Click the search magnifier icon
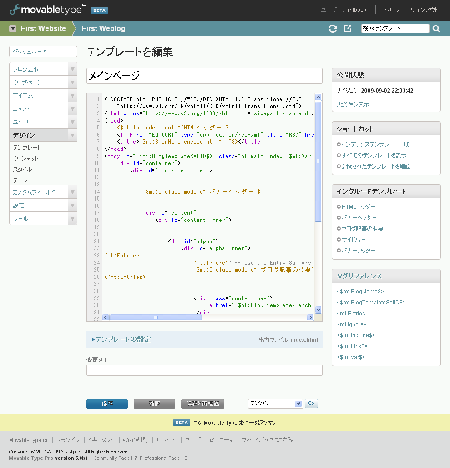This screenshot has width=450, height=468. coord(436,29)
